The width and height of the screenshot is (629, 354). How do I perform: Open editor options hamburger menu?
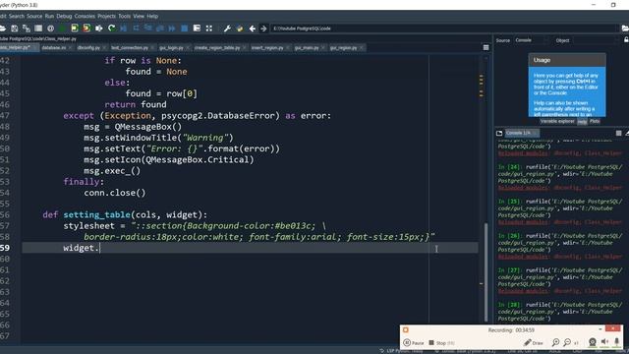tap(486, 48)
